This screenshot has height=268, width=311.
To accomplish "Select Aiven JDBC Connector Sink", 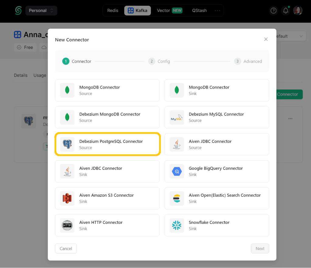I will click(107, 172).
